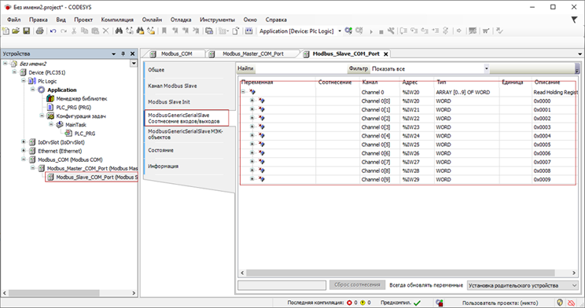Screen dimensions: 585x308
Task: Open the Общее side tab
Action: click(x=156, y=70)
